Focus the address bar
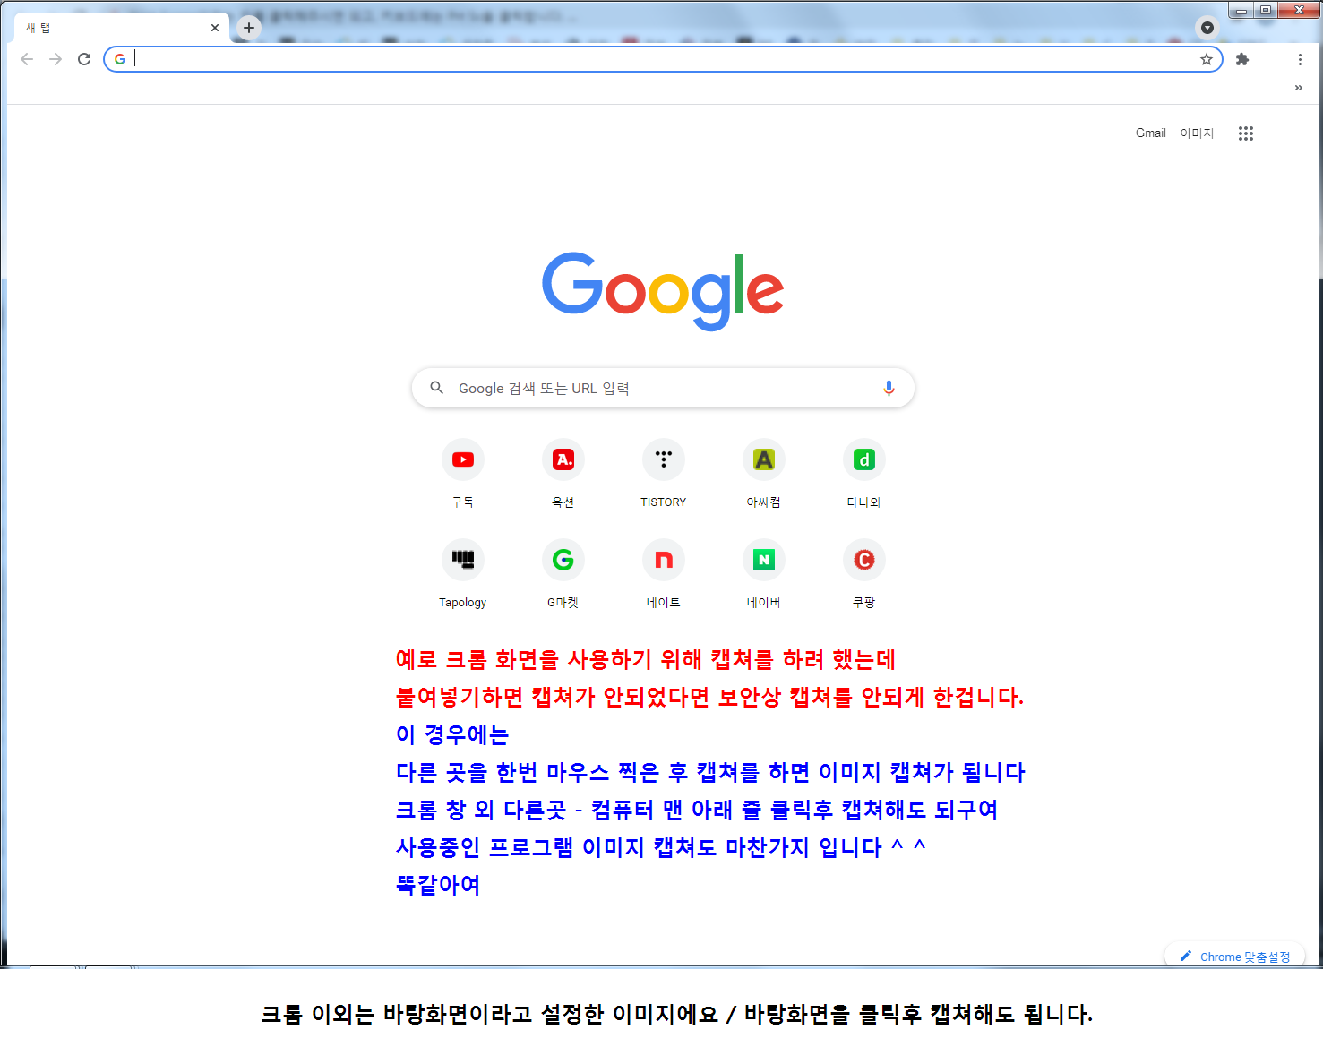The width and height of the screenshot is (1323, 1038). (x=663, y=59)
